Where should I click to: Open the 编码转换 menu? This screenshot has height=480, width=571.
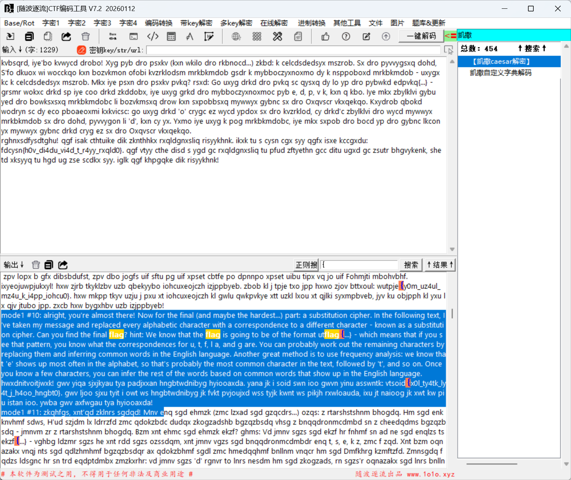158,23
